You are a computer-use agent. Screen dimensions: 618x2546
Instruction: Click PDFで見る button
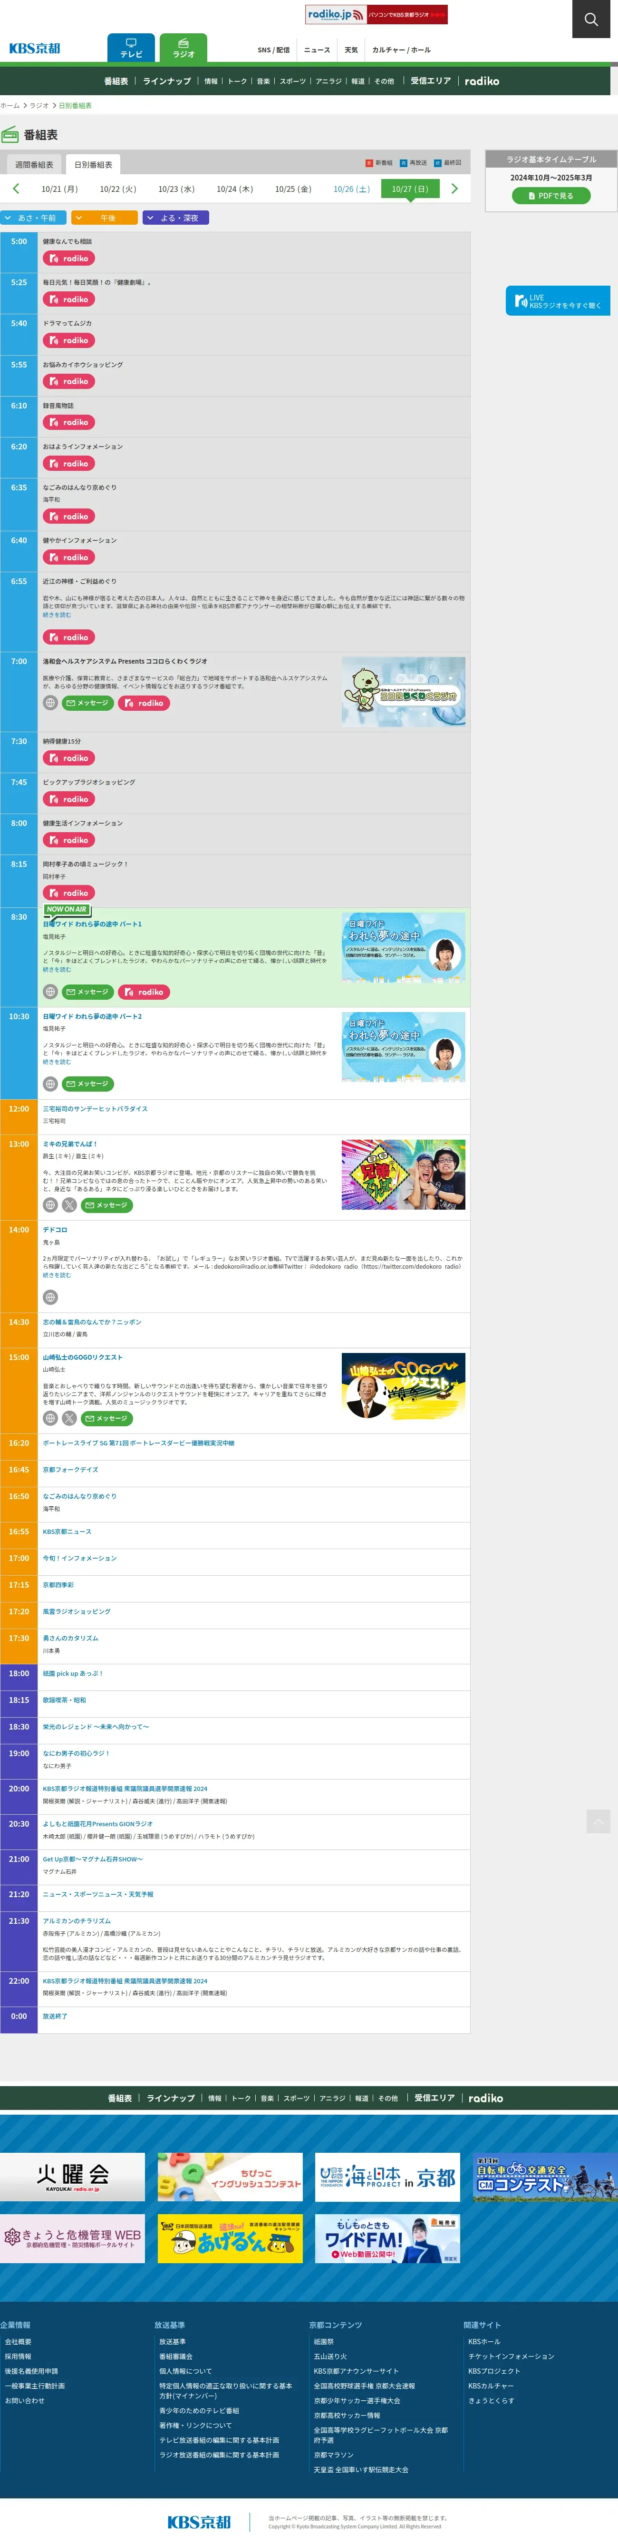click(551, 196)
